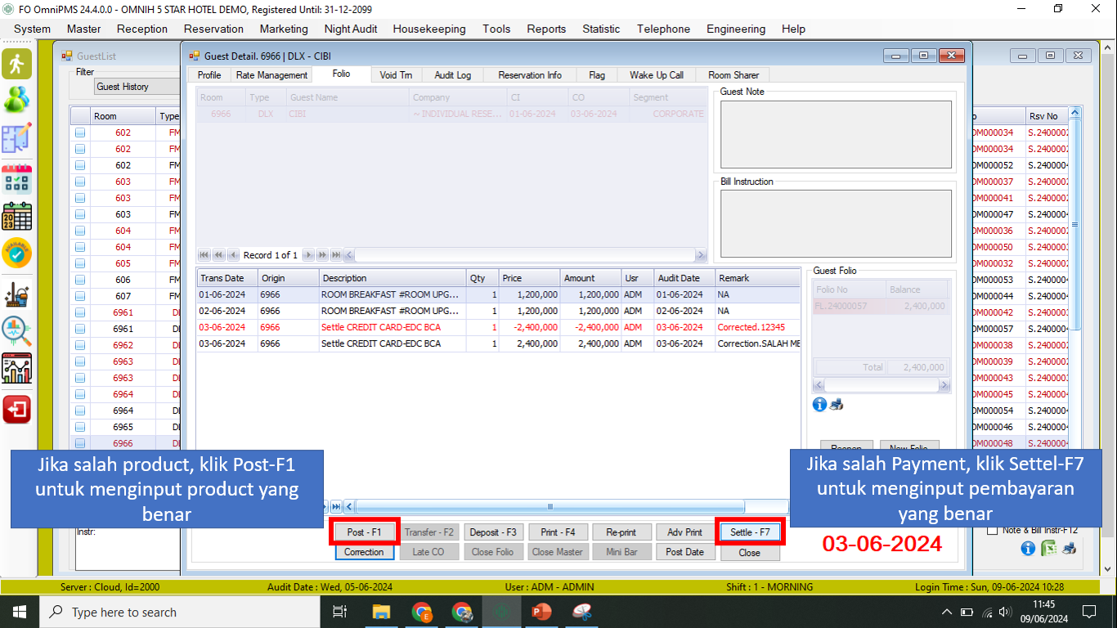Click the Available badge sidebar icon
The width and height of the screenshot is (1117, 628).
click(x=16, y=253)
